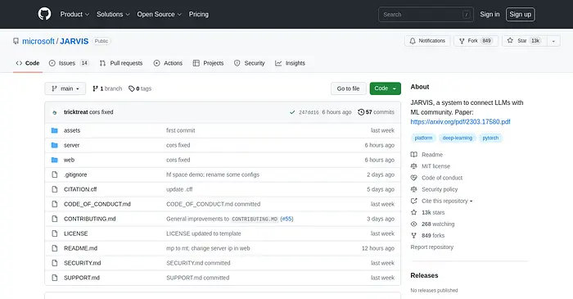
Task: Open the README.md file name
Action: tap(80, 248)
